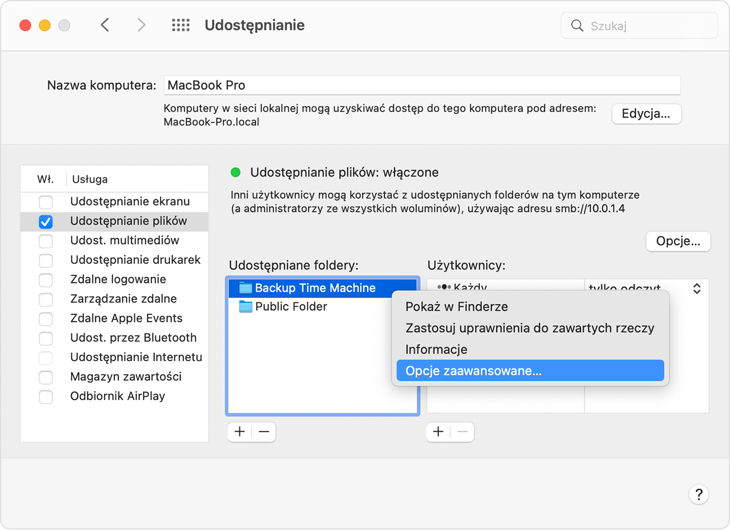The height and width of the screenshot is (530, 730).
Task: Select Opcje zaawansowane in the context menu
Action: [473, 370]
